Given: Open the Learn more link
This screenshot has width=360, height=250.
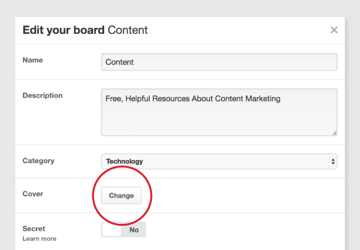Looking at the screenshot, I should pos(39,239).
